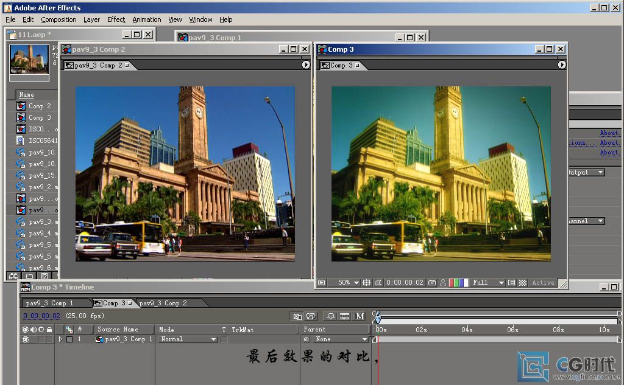Toggle title-action safe guides in Comp 3 viewer
The height and width of the screenshot is (385, 624).
click(366, 282)
